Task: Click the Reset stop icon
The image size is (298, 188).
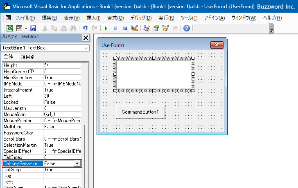Action: click(125, 29)
